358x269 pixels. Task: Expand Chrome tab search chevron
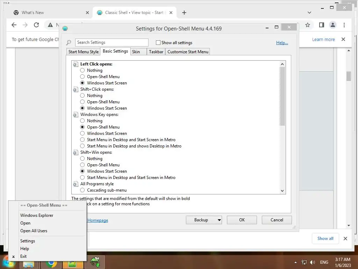click(x=309, y=13)
